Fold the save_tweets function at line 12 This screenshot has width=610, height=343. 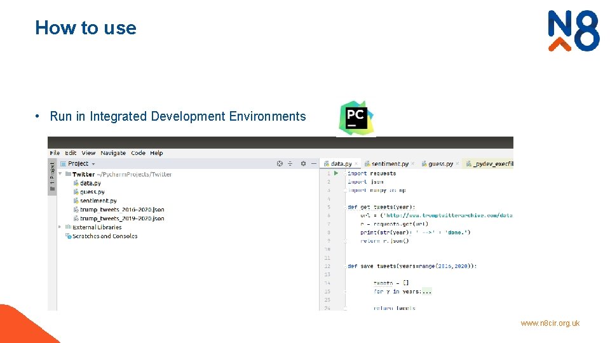pos(345,266)
